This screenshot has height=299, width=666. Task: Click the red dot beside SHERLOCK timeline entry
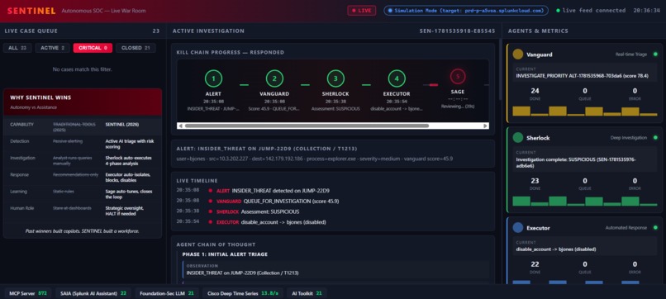(x=210, y=211)
